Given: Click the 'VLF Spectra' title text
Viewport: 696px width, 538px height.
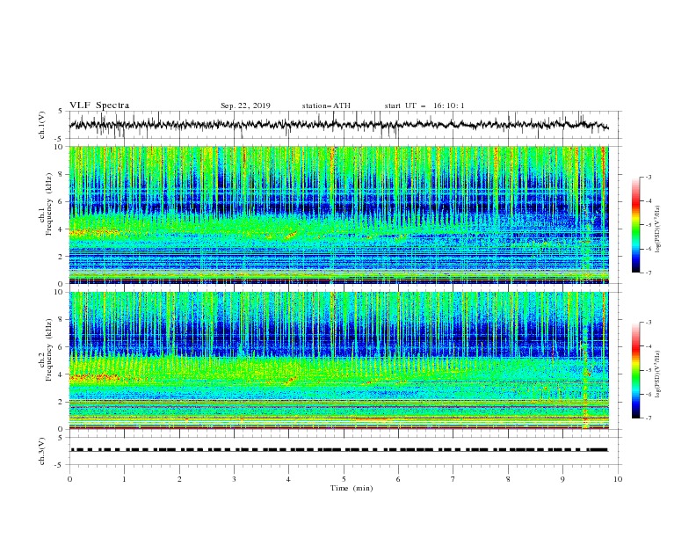Looking at the screenshot, I should click(99, 105).
